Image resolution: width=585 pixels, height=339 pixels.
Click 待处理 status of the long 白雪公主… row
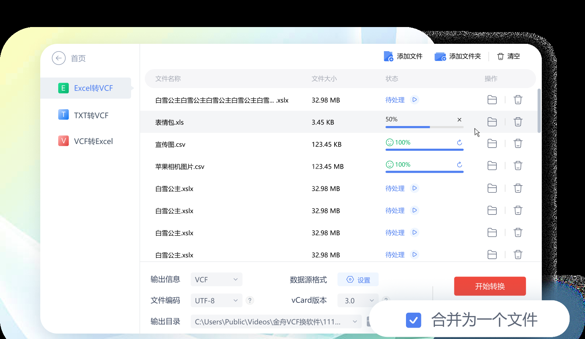tap(395, 100)
